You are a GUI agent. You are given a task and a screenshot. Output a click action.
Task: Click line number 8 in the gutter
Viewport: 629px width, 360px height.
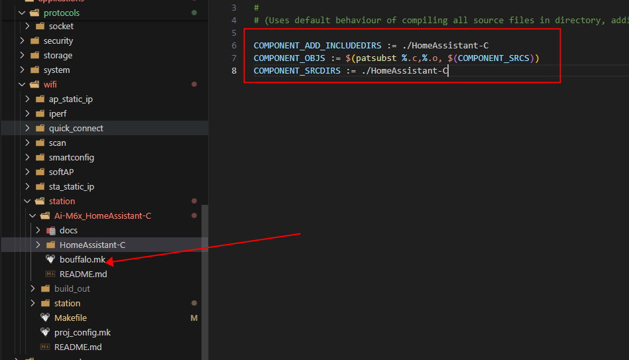[234, 71]
